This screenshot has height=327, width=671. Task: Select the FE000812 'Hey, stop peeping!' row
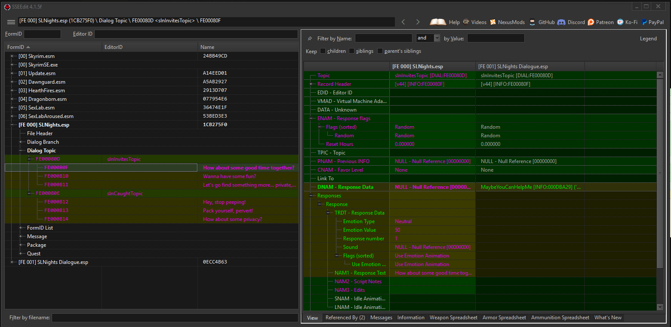coord(151,202)
